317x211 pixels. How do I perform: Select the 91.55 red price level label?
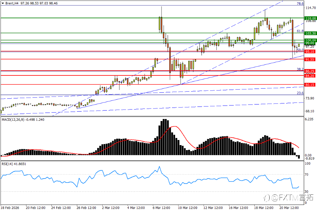click(x=310, y=60)
